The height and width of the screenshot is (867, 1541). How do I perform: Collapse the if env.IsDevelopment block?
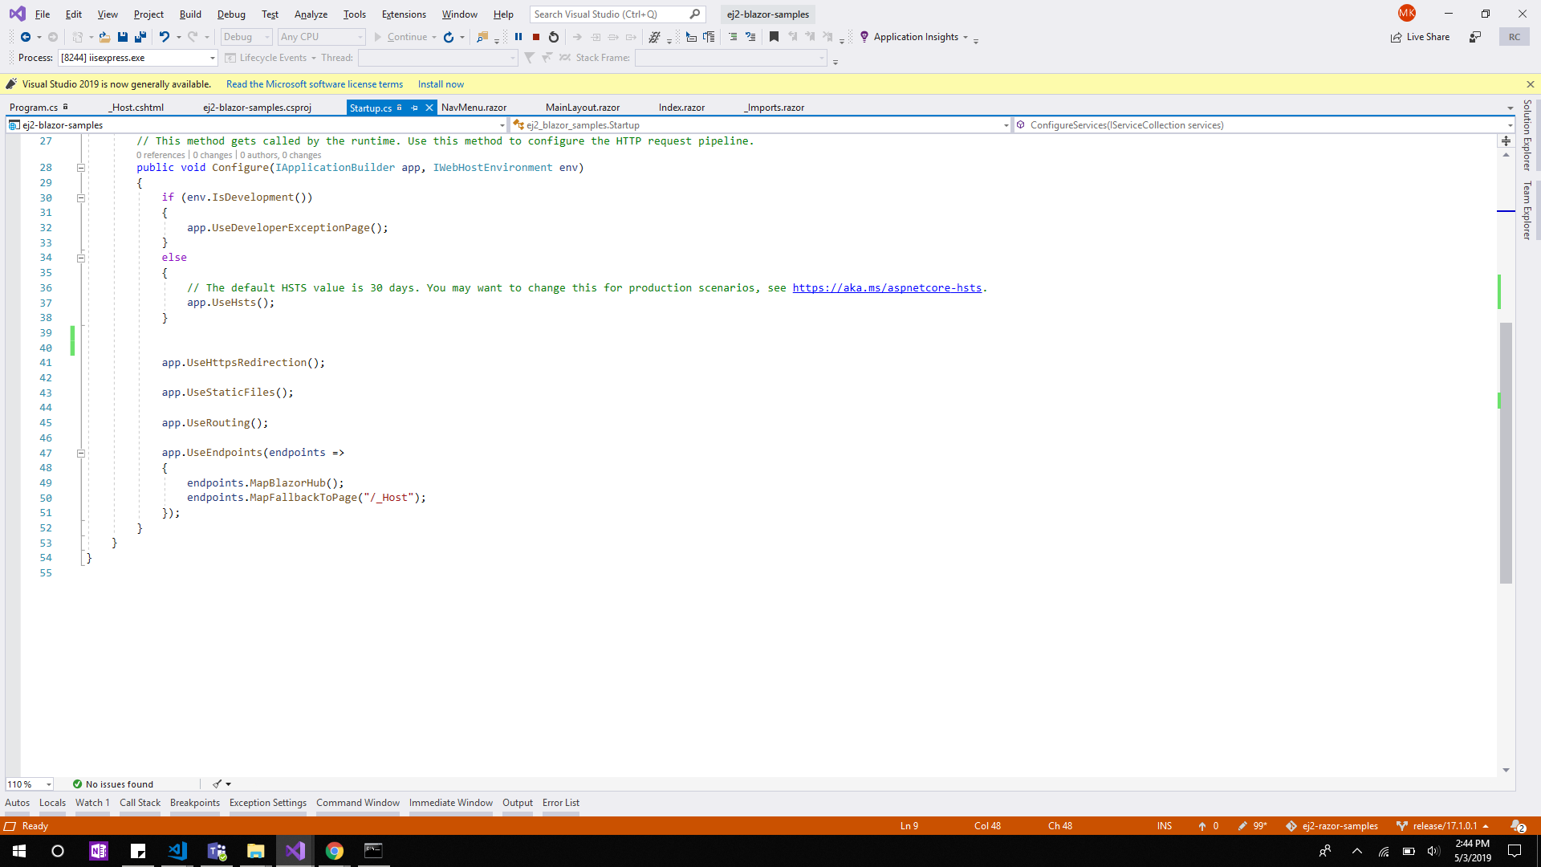pos(81,197)
